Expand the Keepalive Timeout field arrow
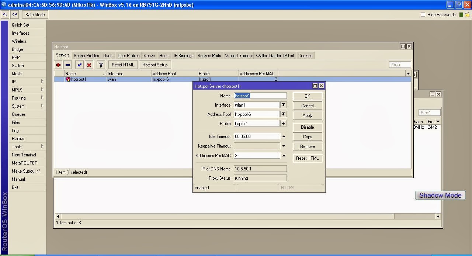The height and width of the screenshot is (256, 472). [284, 146]
